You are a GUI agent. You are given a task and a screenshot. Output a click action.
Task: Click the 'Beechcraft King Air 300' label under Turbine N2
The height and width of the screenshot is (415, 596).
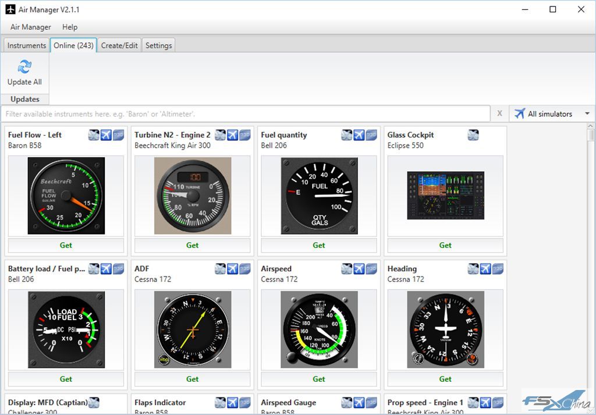pos(172,145)
